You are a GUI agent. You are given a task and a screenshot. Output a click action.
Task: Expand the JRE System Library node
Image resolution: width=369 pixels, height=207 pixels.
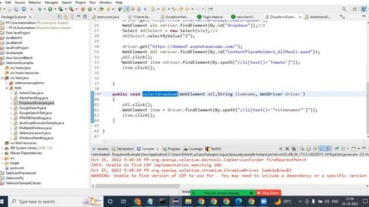pyautogui.click(x=2, y=148)
